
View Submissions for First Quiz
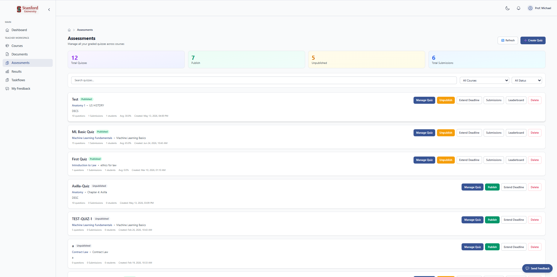[494, 160]
